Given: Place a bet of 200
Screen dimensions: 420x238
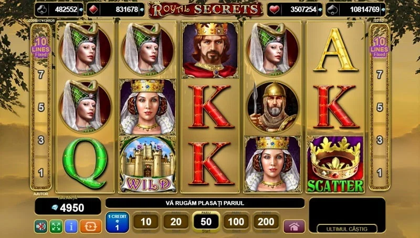Looking at the screenshot, I should pyautogui.click(x=266, y=222).
